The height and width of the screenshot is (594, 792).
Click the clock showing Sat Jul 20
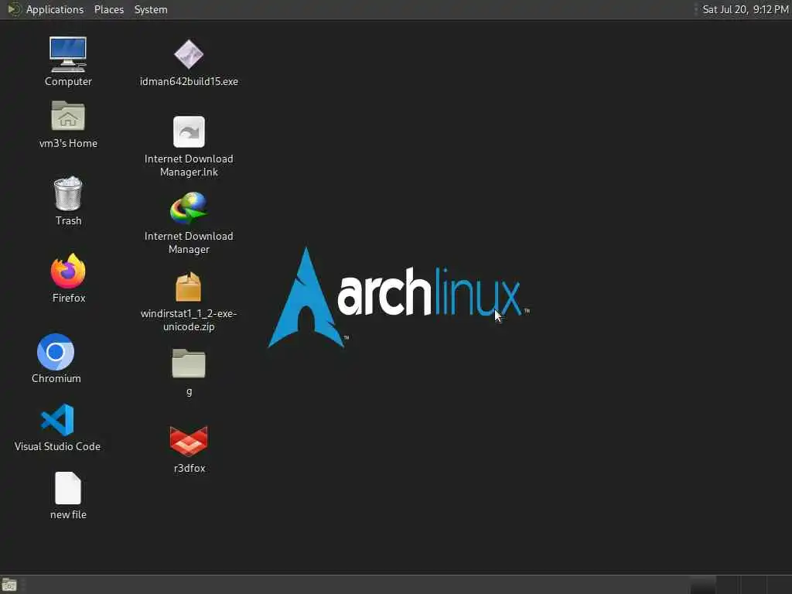(x=746, y=9)
